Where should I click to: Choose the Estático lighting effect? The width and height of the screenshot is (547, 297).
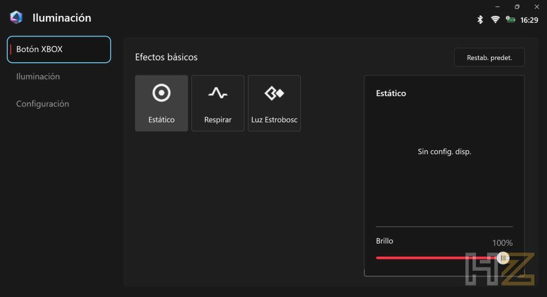[x=161, y=103]
